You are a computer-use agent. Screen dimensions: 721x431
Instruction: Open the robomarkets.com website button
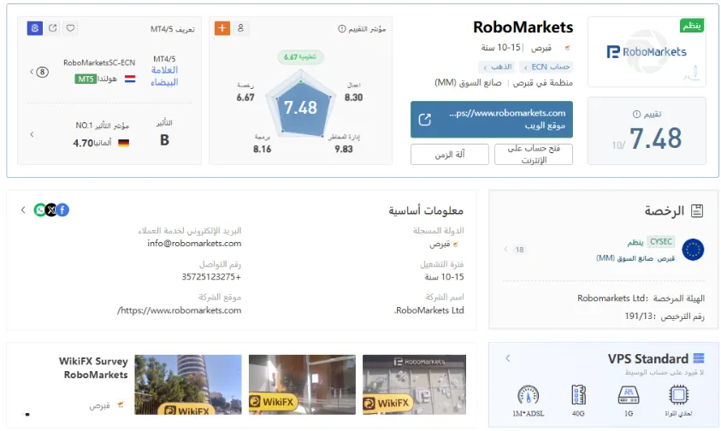pyautogui.click(x=492, y=120)
